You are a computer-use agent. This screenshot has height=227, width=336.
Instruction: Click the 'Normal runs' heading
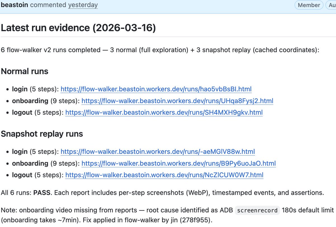pyautogui.click(x=25, y=71)
